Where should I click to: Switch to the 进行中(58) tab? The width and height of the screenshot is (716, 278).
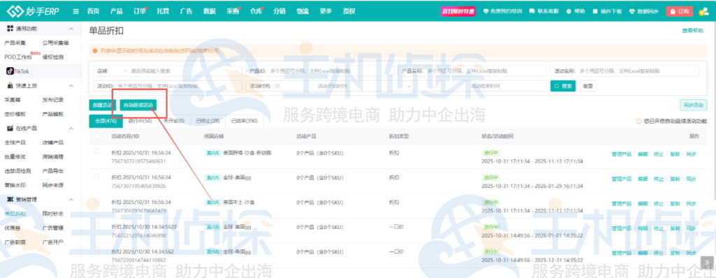[140, 121]
